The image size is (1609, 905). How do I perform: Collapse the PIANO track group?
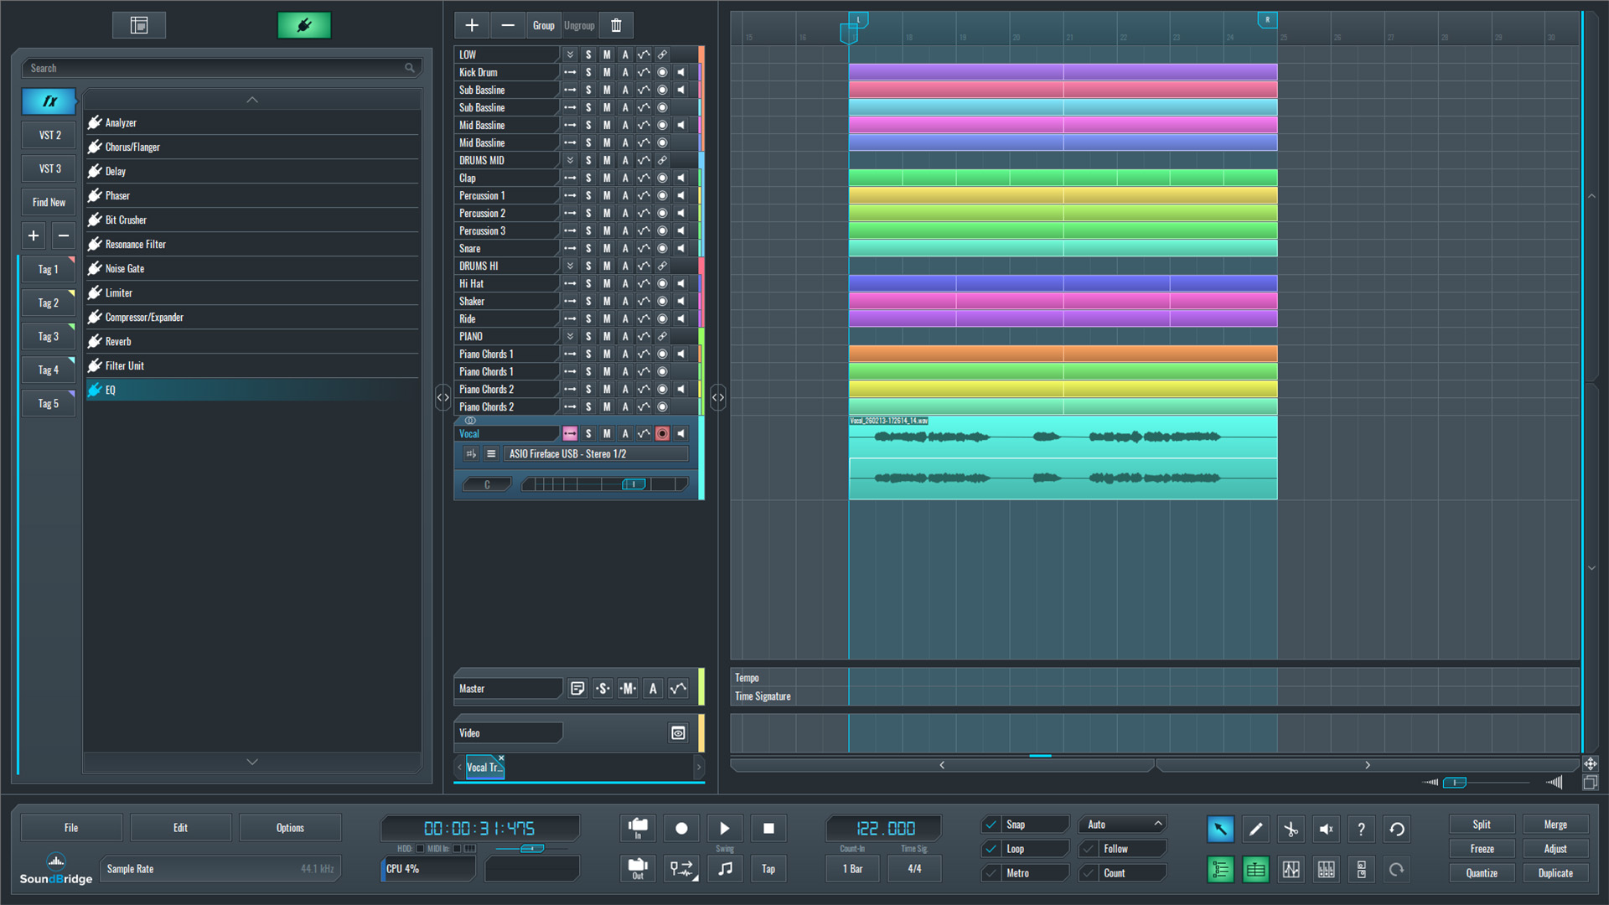(570, 336)
